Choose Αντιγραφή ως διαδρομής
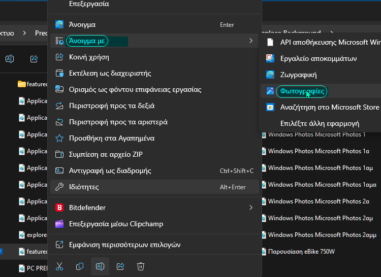Viewport: 381px width, 277px height. click(x=154, y=170)
